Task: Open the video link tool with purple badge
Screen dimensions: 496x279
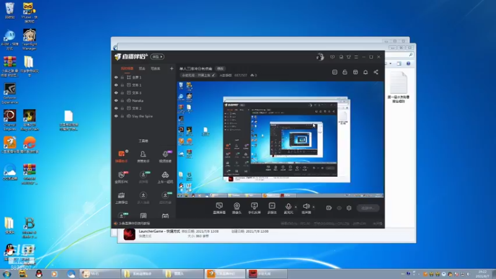Action: (165, 156)
